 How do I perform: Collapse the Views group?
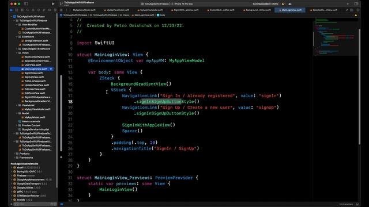(x=17, y=53)
